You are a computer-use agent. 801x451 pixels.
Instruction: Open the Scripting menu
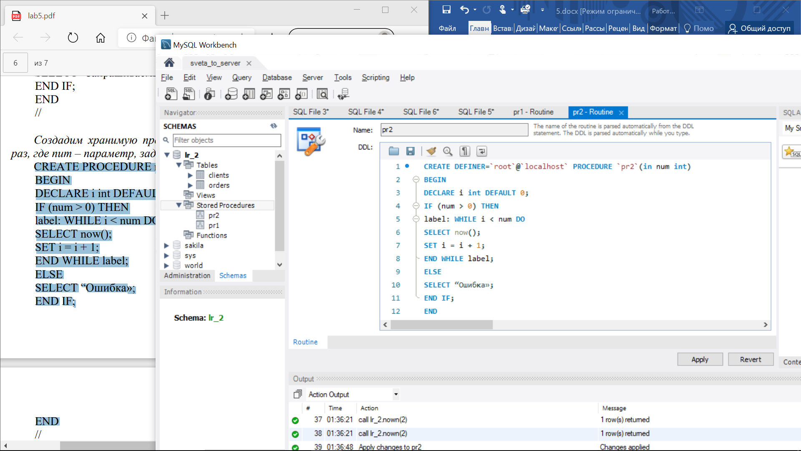(x=375, y=77)
